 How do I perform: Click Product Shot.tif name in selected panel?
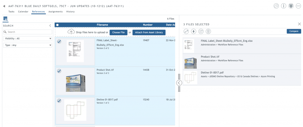pos(211,57)
